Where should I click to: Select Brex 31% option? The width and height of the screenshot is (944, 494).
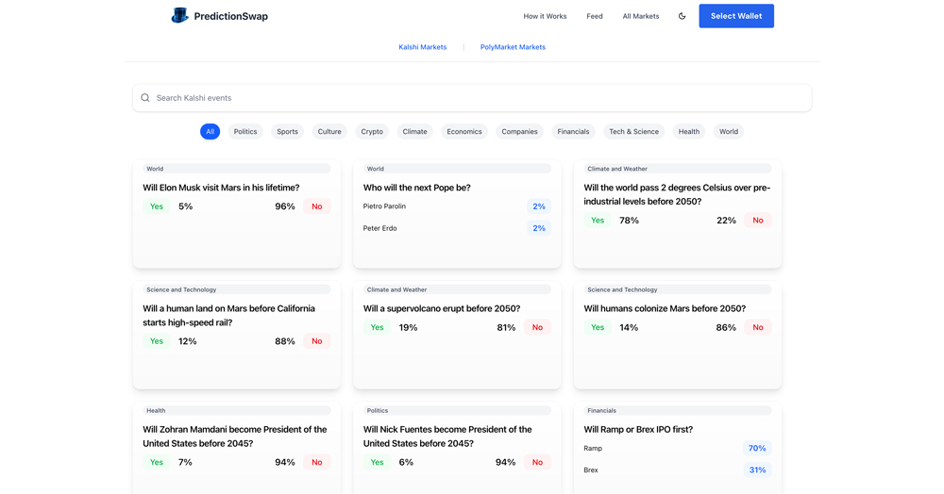tap(757, 470)
